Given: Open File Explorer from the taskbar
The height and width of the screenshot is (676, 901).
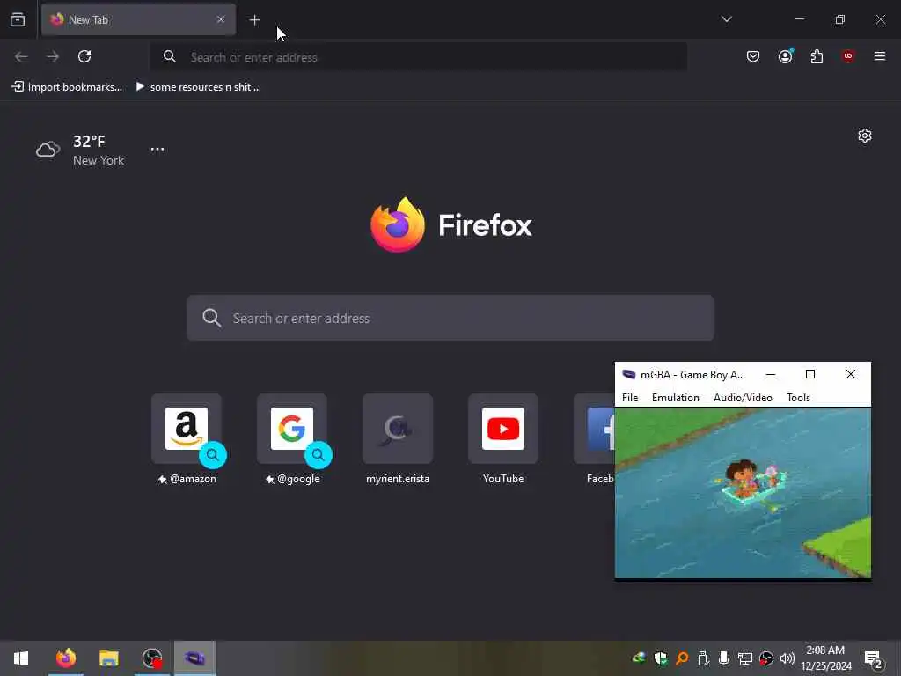Looking at the screenshot, I should 108,658.
